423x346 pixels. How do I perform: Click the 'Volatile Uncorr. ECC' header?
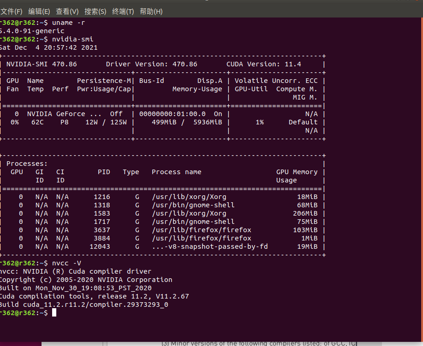tap(276, 81)
